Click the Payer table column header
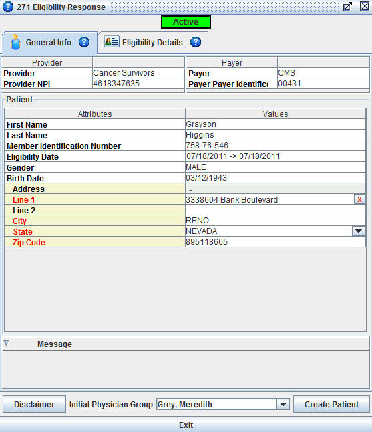Image resolution: width=372 pixels, height=432 pixels. [x=232, y=62]
